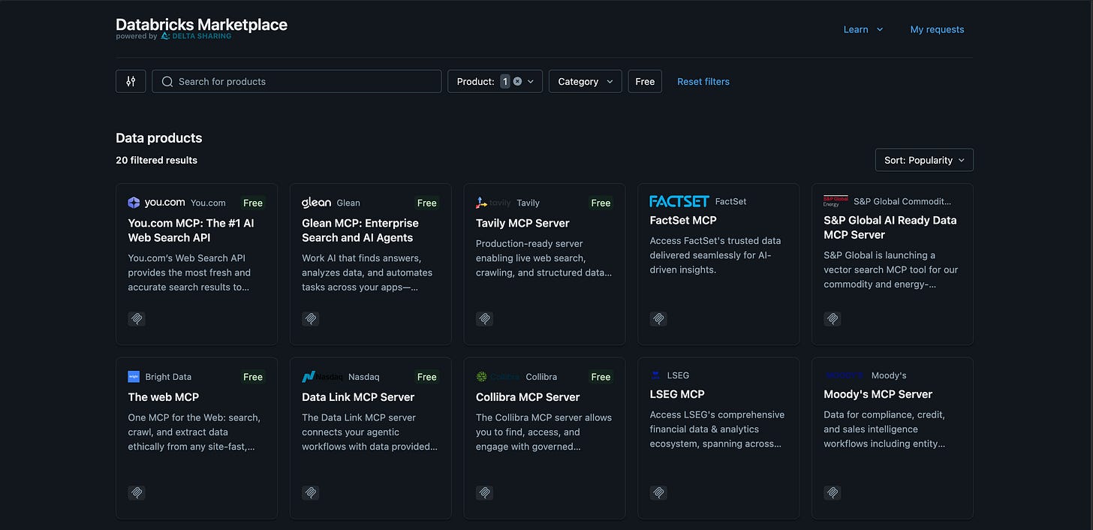Viewport: 1093px width, 530px height.
Task: Click MCP type icon on Moody's card
Action: (x=833, y=493)
